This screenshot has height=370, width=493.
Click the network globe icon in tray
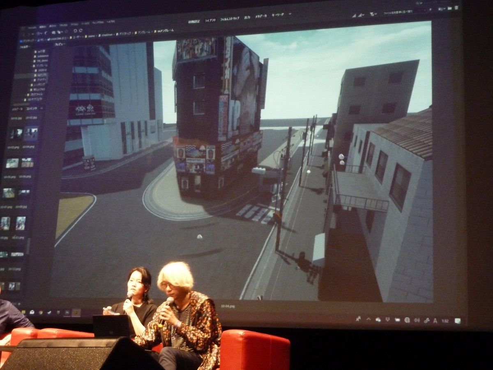point(407,319)
